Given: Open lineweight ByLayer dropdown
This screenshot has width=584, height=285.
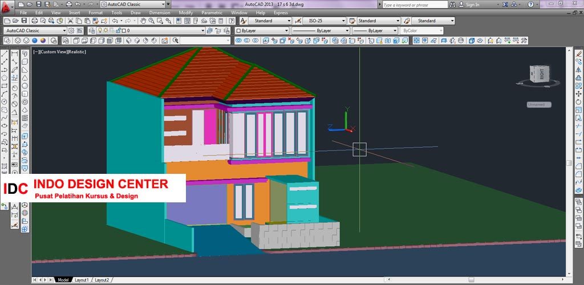Looking at the screenshot, I should click(375, 31).
